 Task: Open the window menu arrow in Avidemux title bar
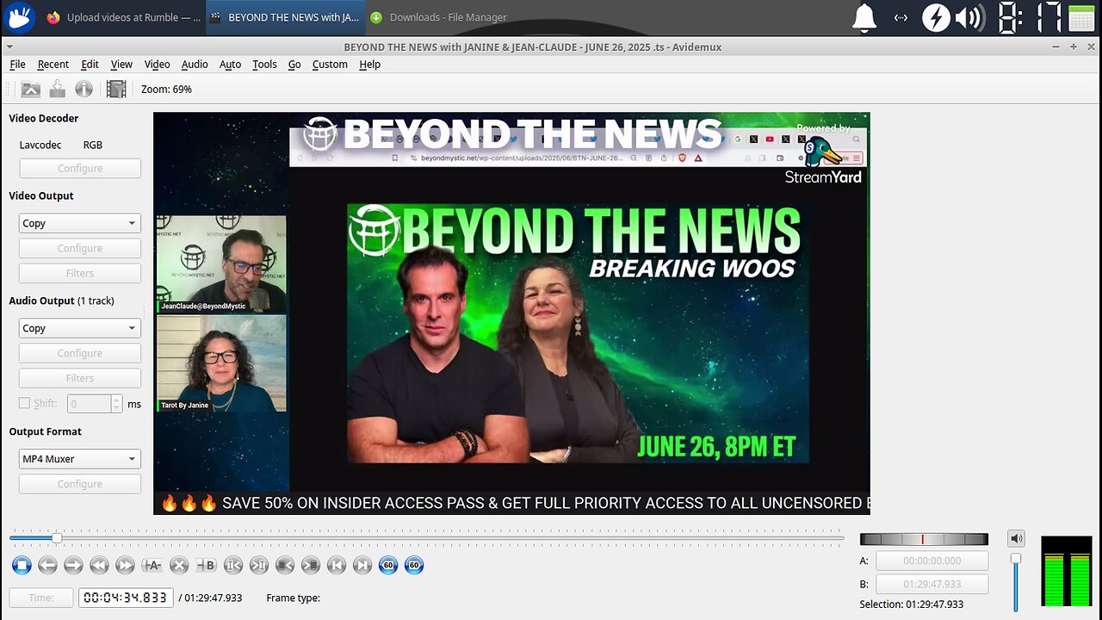(9, 46)
